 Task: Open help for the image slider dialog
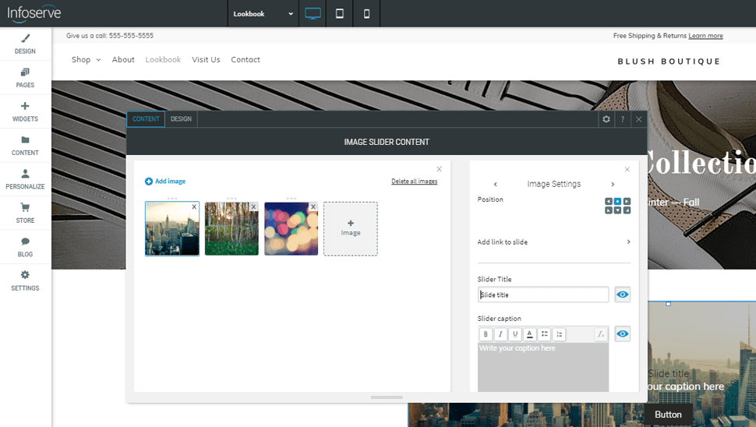[623, 119]
